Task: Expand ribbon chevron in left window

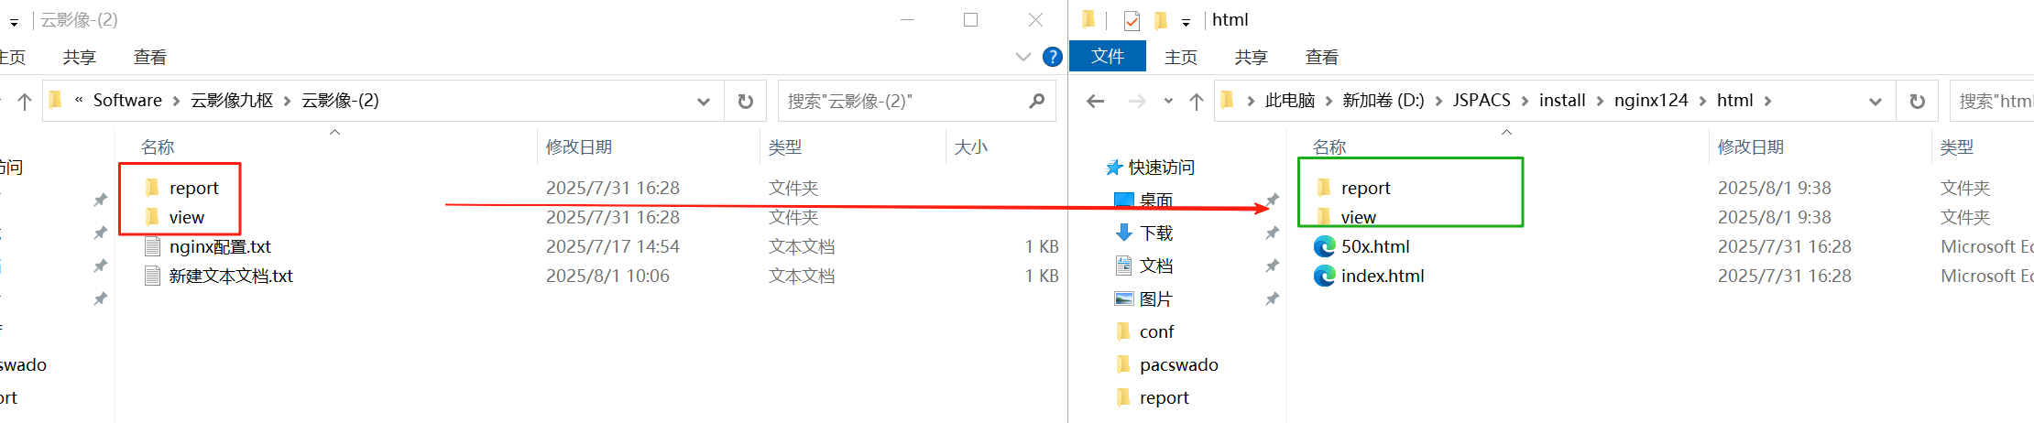Action: pyautogui.click(x=1023, y=57)
